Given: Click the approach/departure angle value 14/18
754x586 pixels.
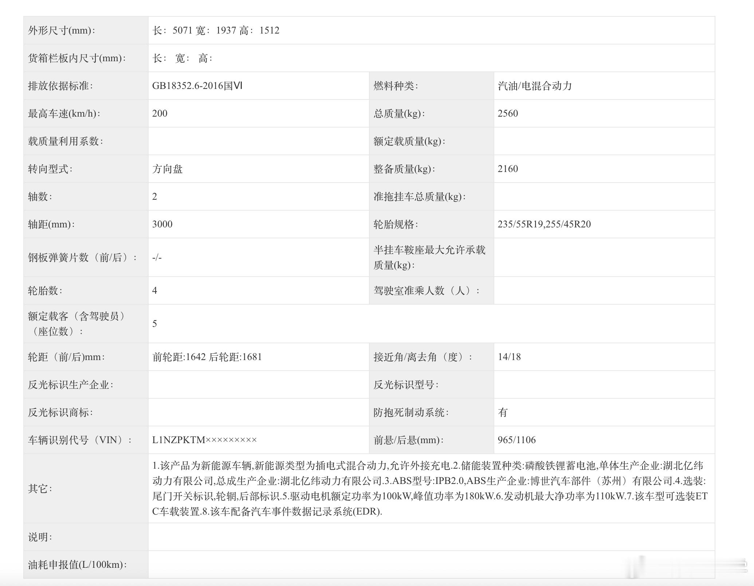Looking at the screenshot, I should click(x=509, y=357).
